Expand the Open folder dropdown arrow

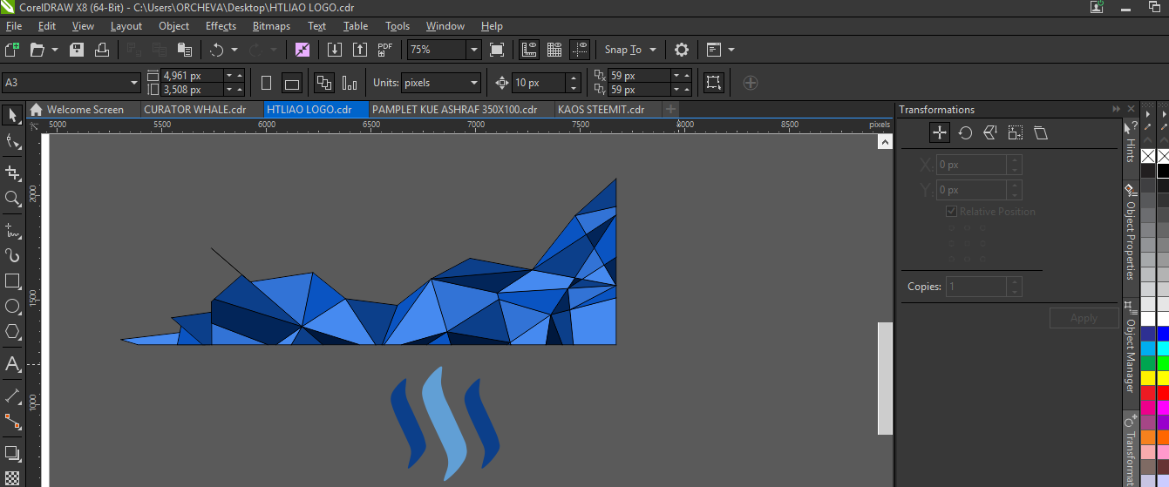(x=55, y=50)
